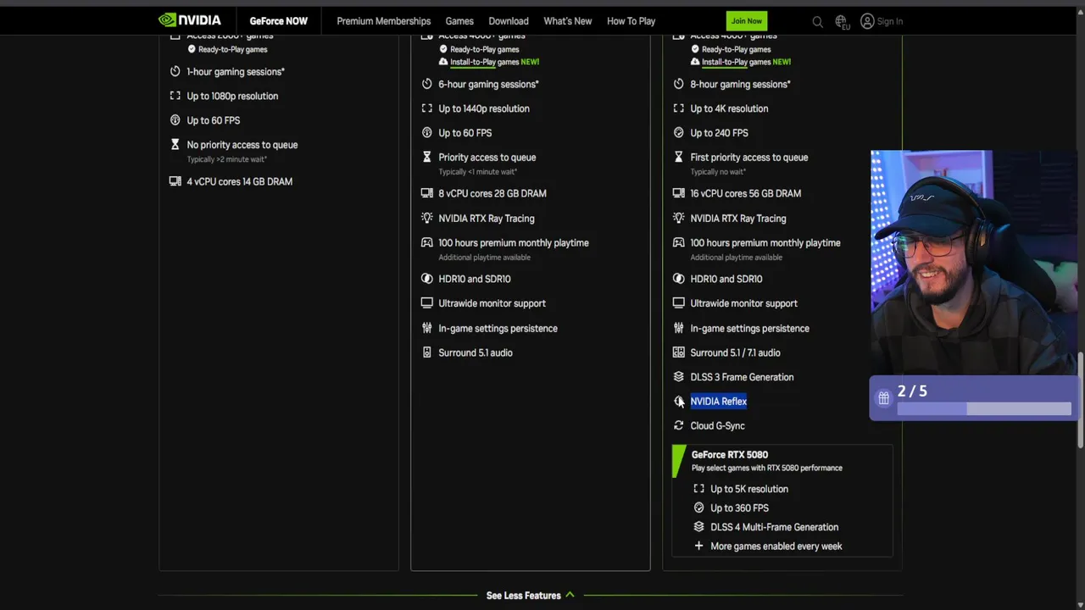1085x610 pixels.
Task: Click the gauge icon beside Up to 240 FPS
Action: point(678,133)
